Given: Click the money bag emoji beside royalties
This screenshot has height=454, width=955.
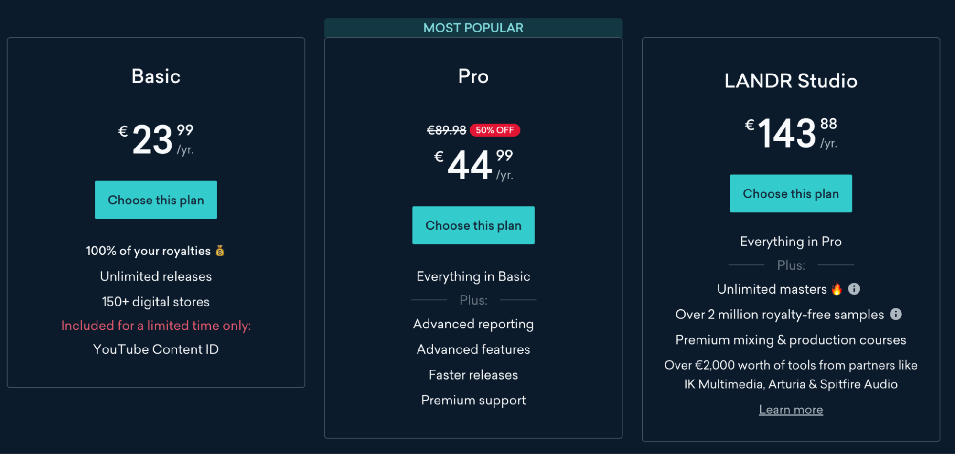Looking at the screenshot, I should (220, 250).
